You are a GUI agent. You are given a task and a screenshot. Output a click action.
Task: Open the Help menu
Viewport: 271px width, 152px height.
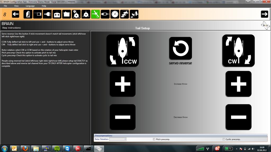pyautogui.click(x=44, y=6)
